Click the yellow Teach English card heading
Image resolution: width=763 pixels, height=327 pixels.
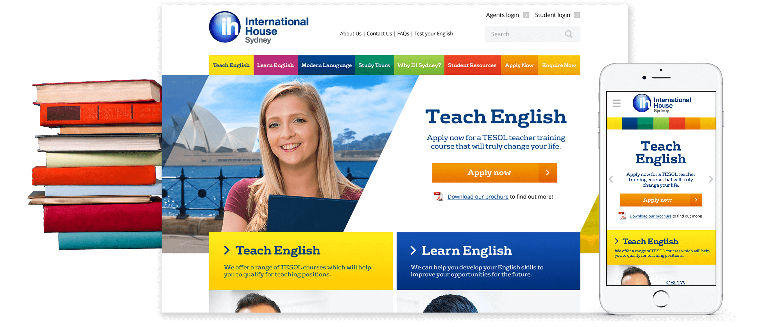pos(278,251)
